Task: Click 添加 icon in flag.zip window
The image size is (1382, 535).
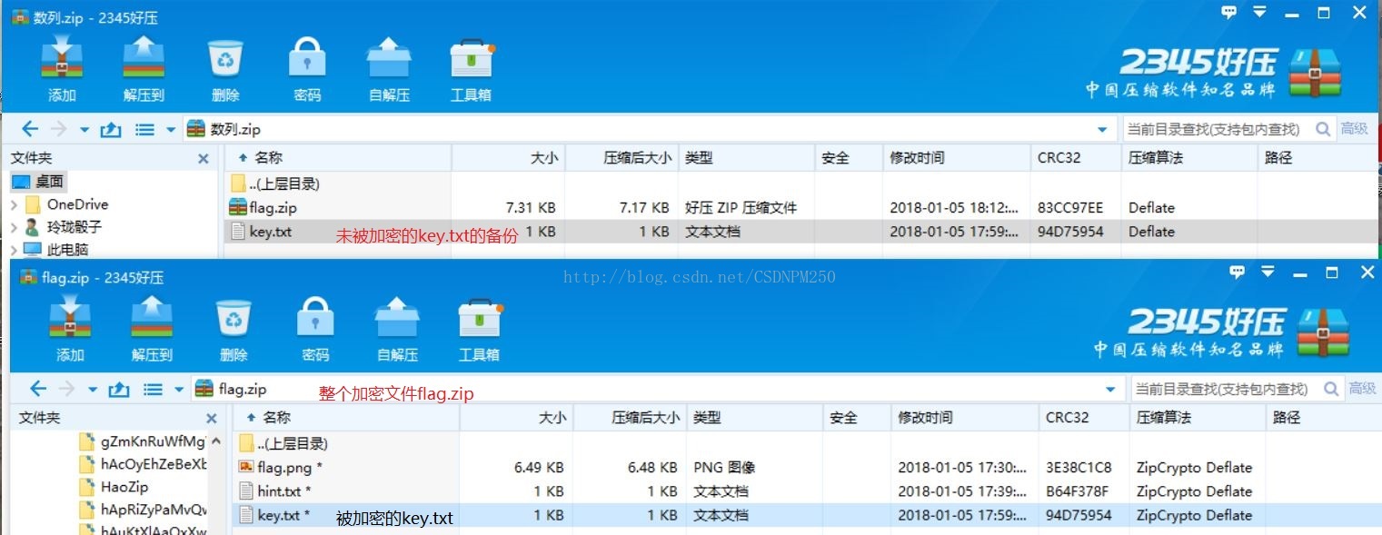Action: [x=70, y=318]
